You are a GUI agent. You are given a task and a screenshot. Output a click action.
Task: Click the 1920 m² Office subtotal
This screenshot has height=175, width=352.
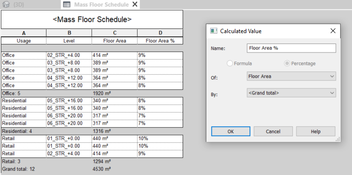tap(102, 93)
